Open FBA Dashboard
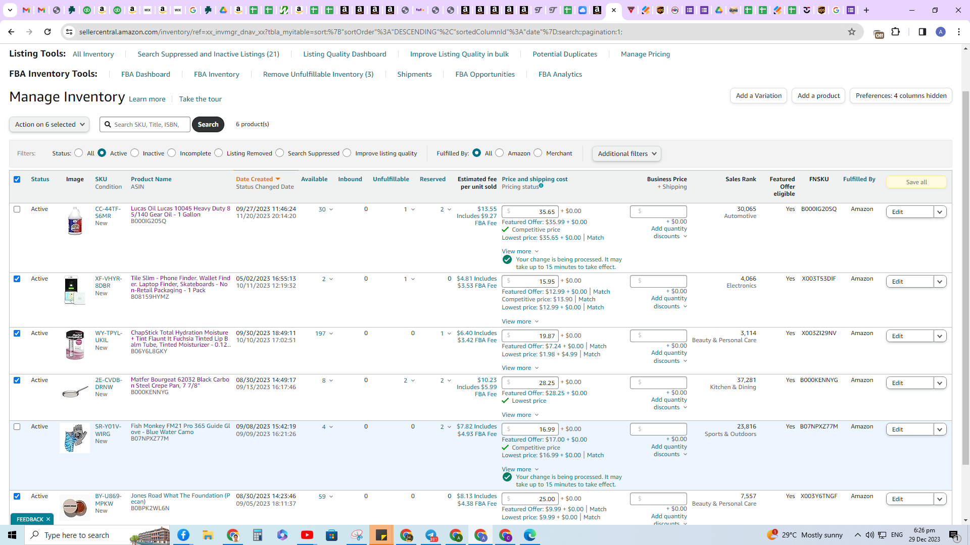The height and width of the screenshot is (545, 970). pos(145,74)
